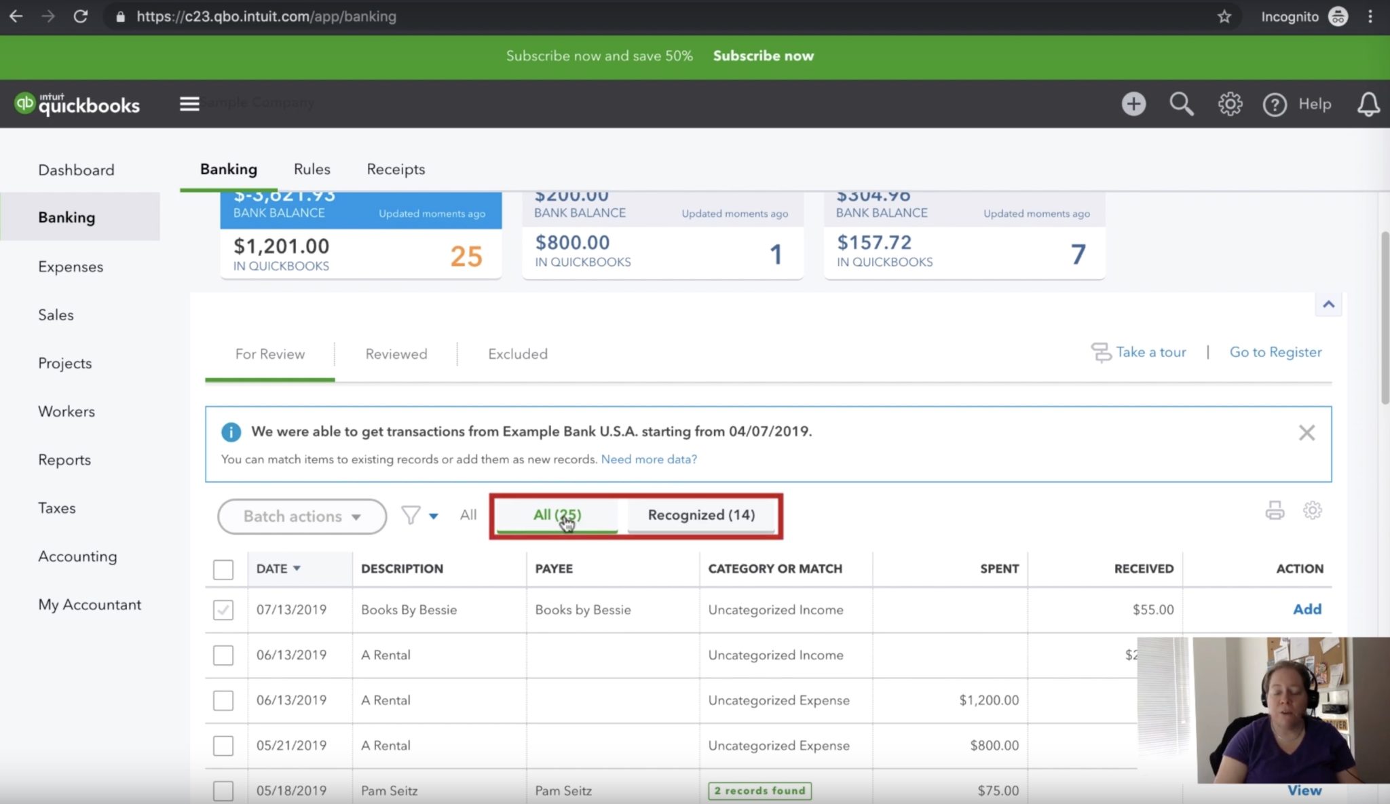Check the select-all checkbox in table header

click(x=223, y=569)
